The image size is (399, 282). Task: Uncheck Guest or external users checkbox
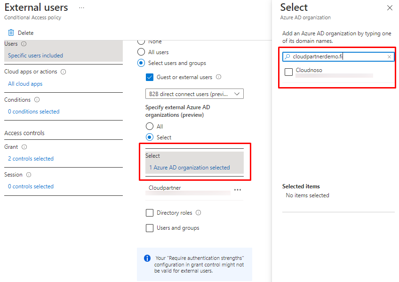point(150,77)
